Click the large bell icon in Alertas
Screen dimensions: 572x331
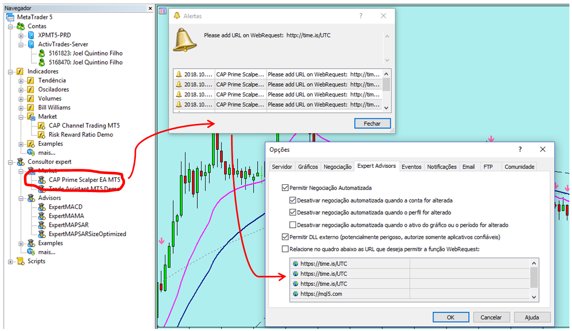tap(184, 40)
